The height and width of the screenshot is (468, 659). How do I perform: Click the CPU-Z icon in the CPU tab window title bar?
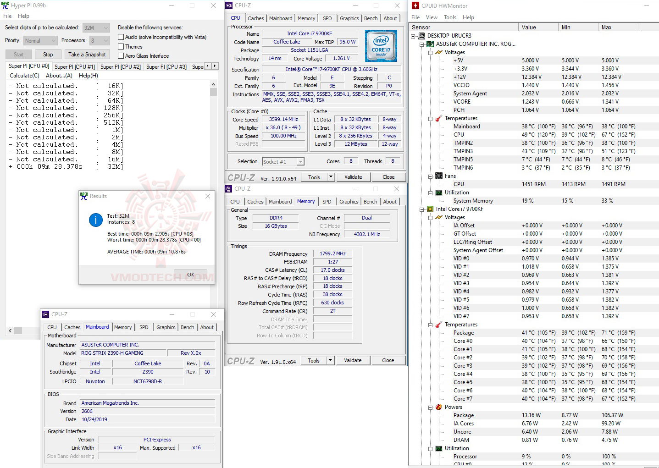coord(229,6)
